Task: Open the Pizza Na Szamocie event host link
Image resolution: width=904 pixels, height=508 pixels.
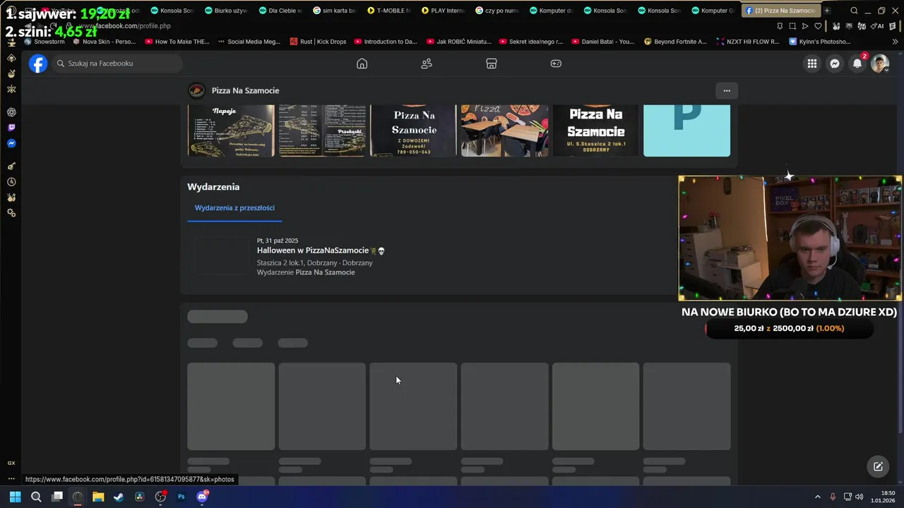Action: click(325, 272)
